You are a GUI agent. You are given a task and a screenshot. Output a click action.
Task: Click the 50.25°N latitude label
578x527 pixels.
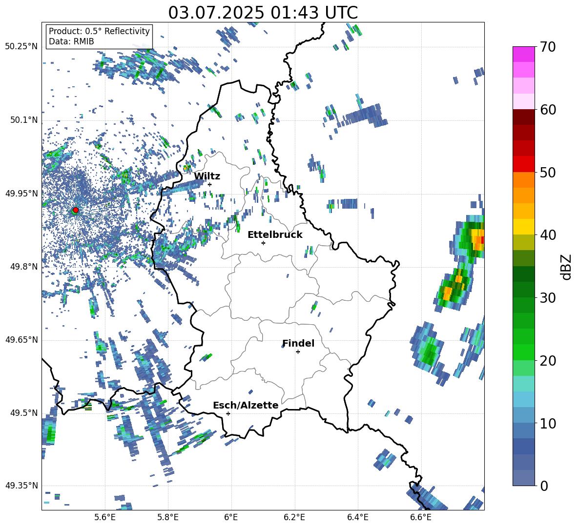click(x=21, y=47)
